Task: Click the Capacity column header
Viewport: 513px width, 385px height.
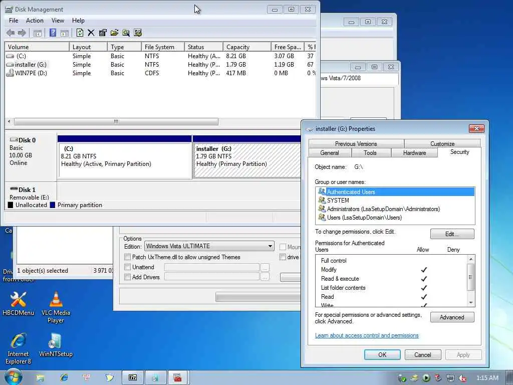Action: pos(247,47)
